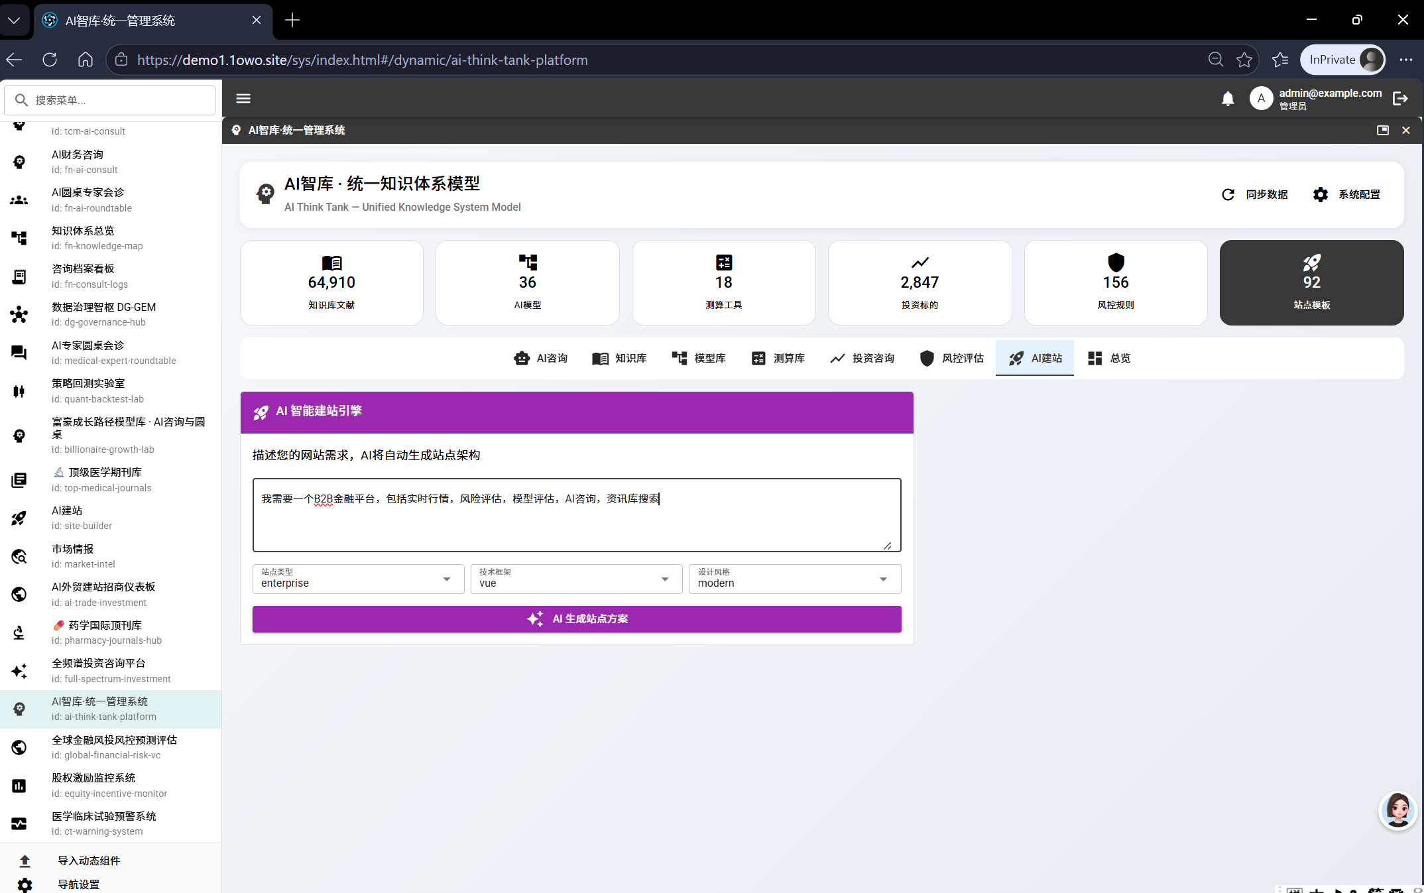Open 全频谱投资咨询平台 in the sidebar
1424x893 pixels.
[x=111, y=670]
